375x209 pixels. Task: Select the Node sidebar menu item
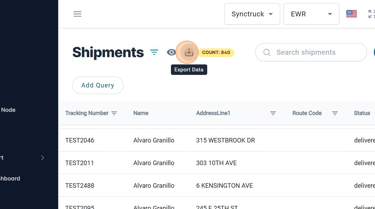click(x=8, y=110)
